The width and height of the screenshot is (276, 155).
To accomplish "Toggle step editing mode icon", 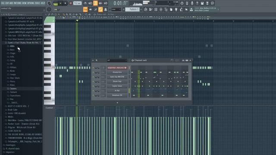I will coord(95,9).
